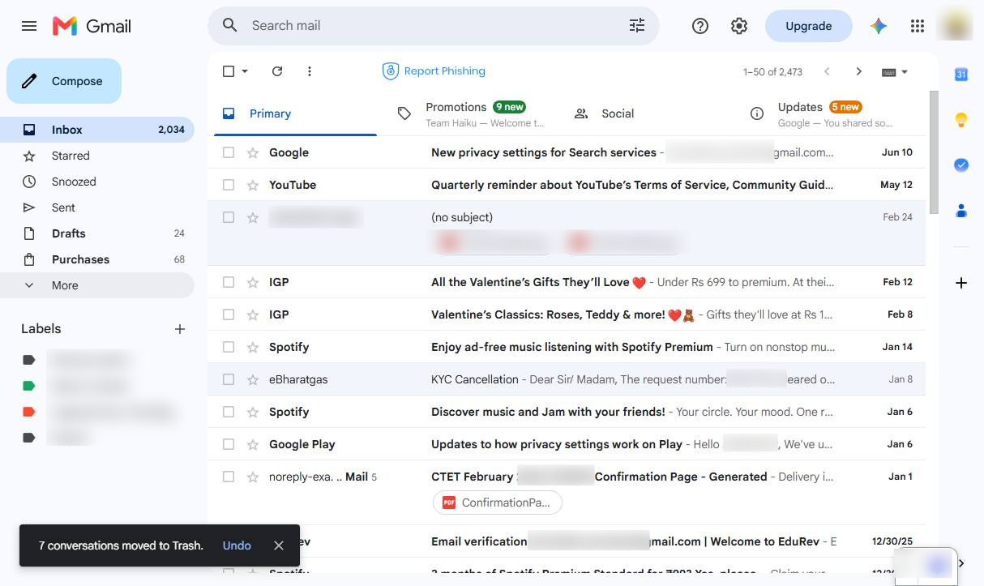
Task: Open the Sent folder
Action: 97,207
